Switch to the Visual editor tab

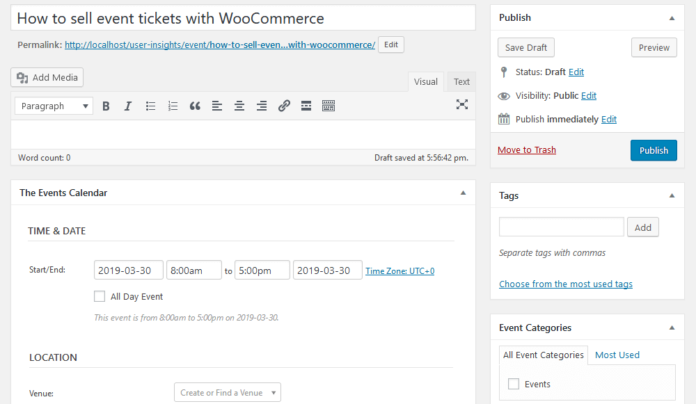pyautogui.click(x=426, y=81)
